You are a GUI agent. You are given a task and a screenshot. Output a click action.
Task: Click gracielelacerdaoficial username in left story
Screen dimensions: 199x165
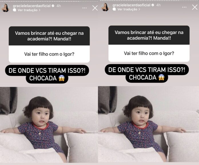coord(32,6)
